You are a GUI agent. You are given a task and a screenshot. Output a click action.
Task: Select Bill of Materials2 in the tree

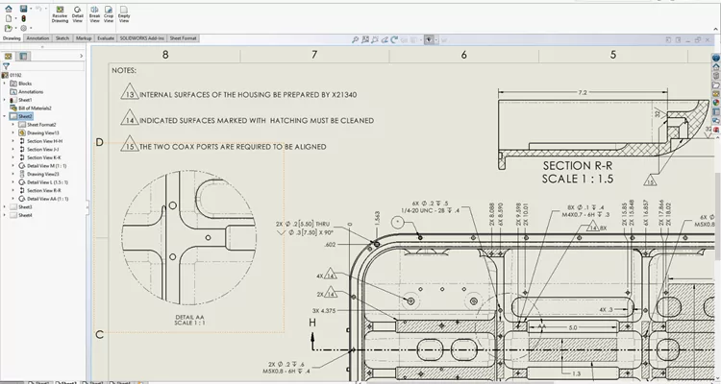pos(31,108)
